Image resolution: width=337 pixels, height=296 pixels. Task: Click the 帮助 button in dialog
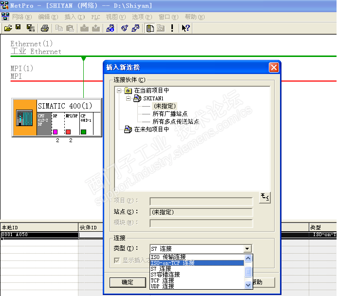click(263, 282)
